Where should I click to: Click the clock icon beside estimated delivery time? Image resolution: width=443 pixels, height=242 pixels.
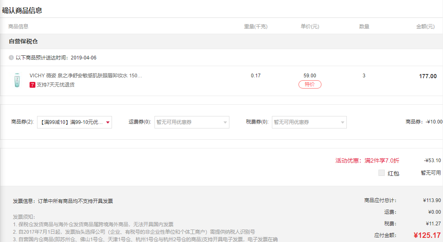pyautogui.click(x=11, y=57)
